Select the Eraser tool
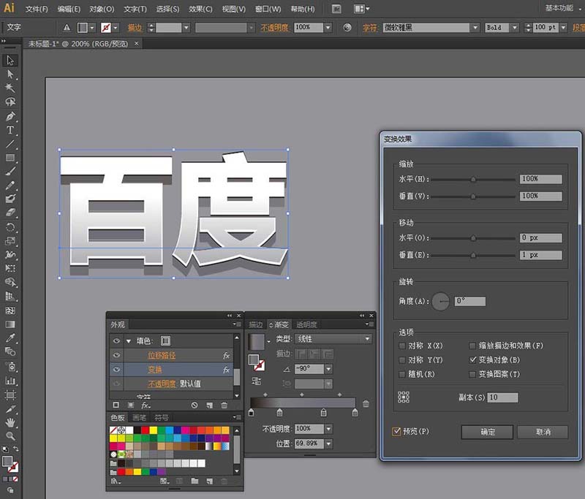 pyautogui.click(x=10, y=213)
